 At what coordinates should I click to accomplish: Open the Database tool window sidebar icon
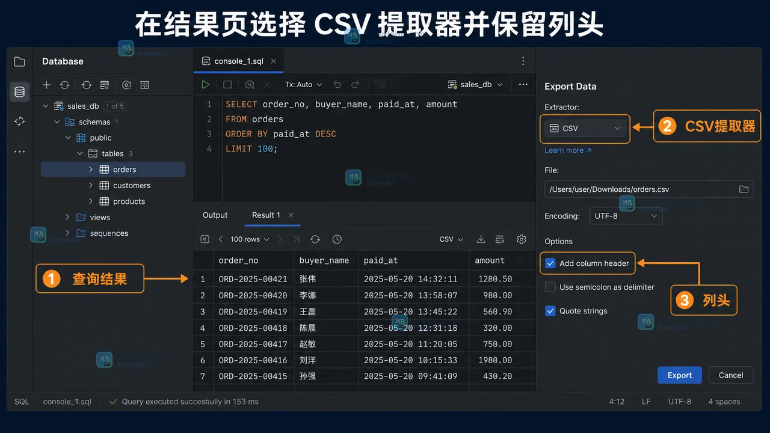coord(19,92)
